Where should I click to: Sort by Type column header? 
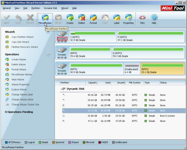point(152,82)
